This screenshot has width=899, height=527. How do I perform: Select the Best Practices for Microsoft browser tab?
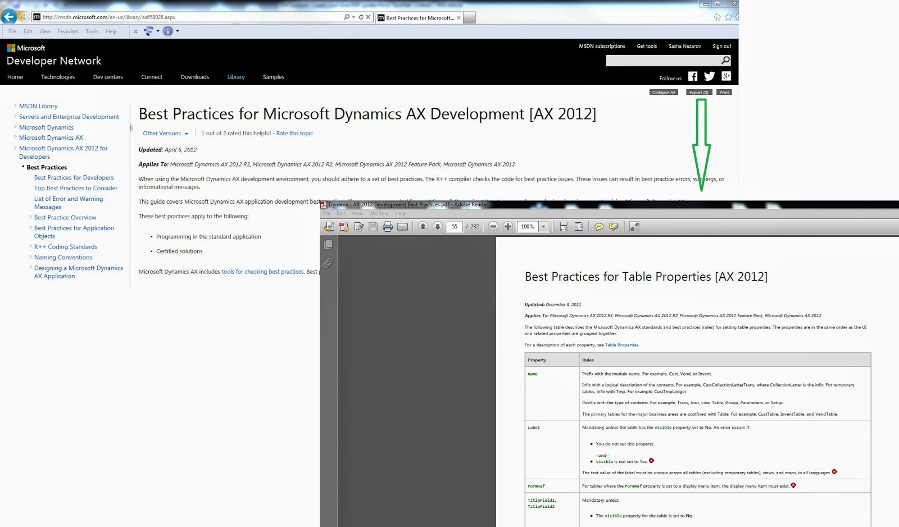pyautogui.click(x=419, y=18)
